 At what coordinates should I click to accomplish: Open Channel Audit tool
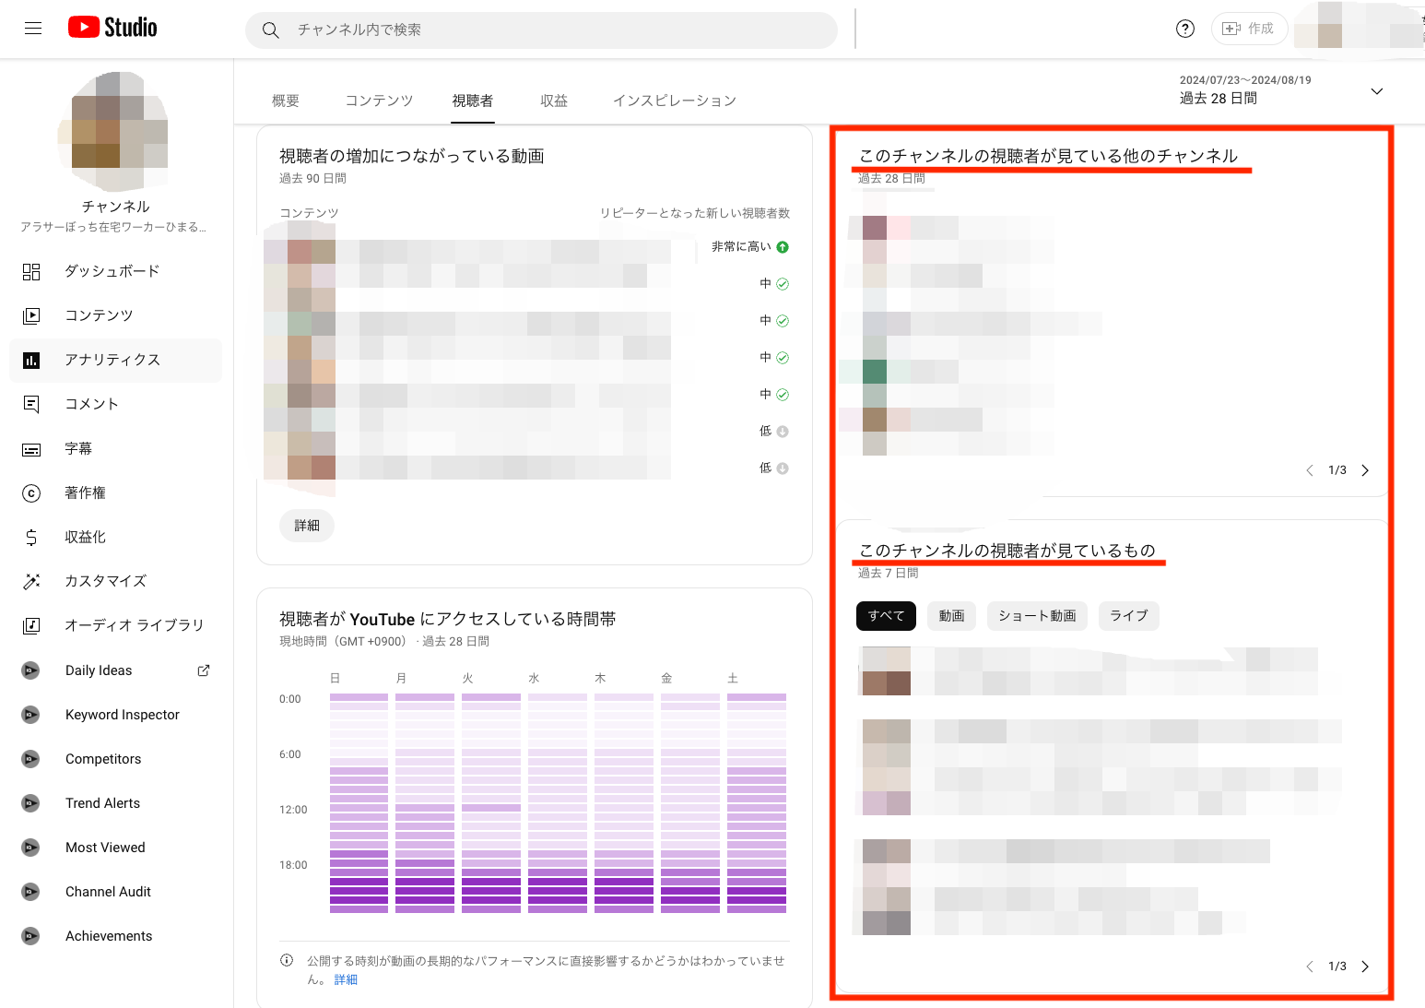(x=115, y=892)
